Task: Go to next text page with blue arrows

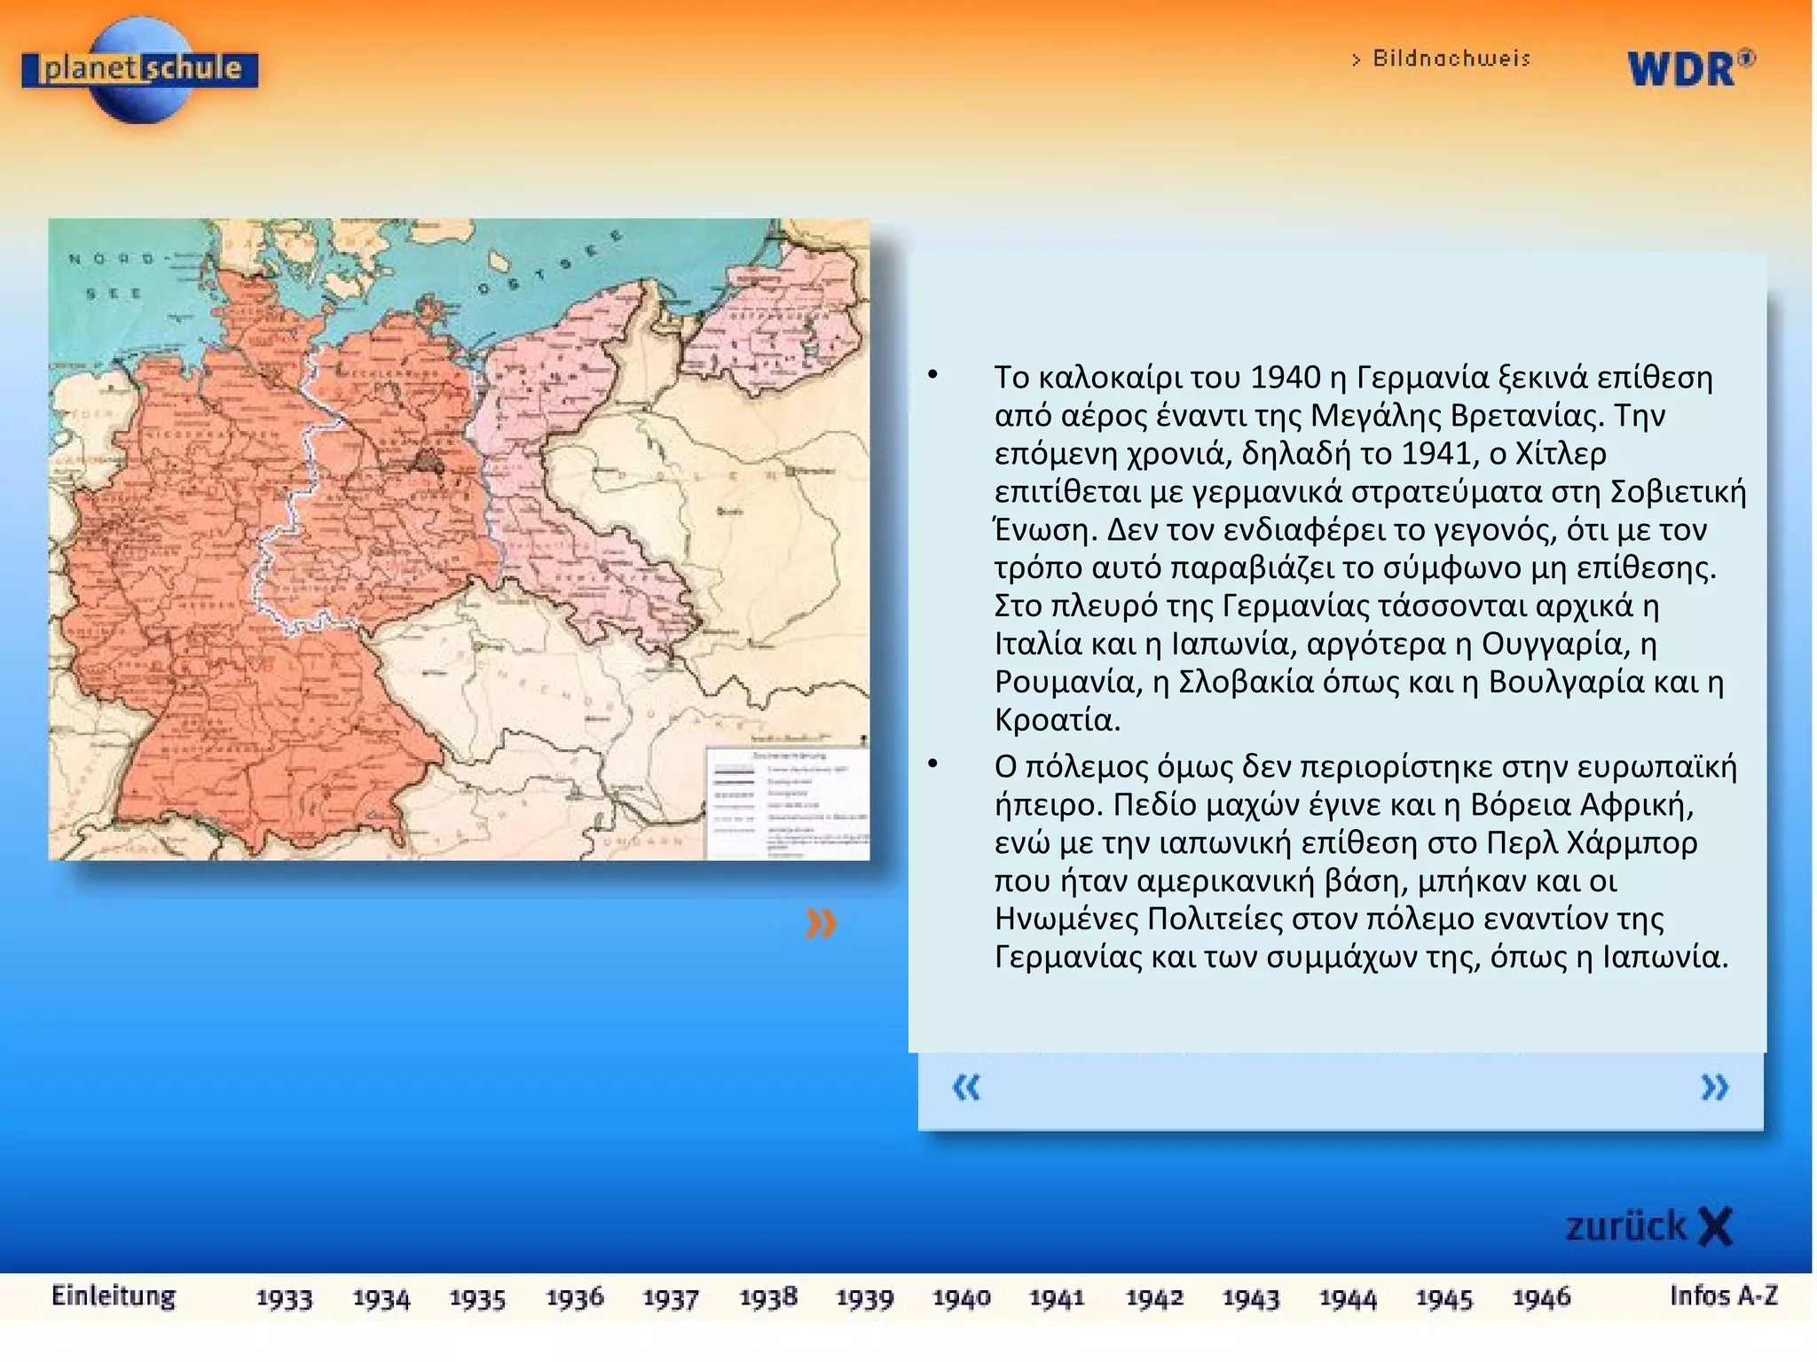Action: pyautogui.click(x=1714, y=1087)
